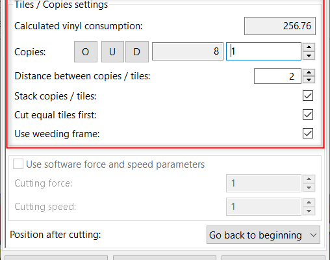Open the Position after cutting dropdown

(263, 235)
